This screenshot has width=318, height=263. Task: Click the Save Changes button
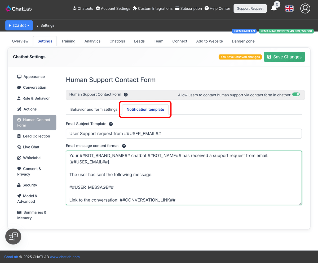(x=284, y=57)
